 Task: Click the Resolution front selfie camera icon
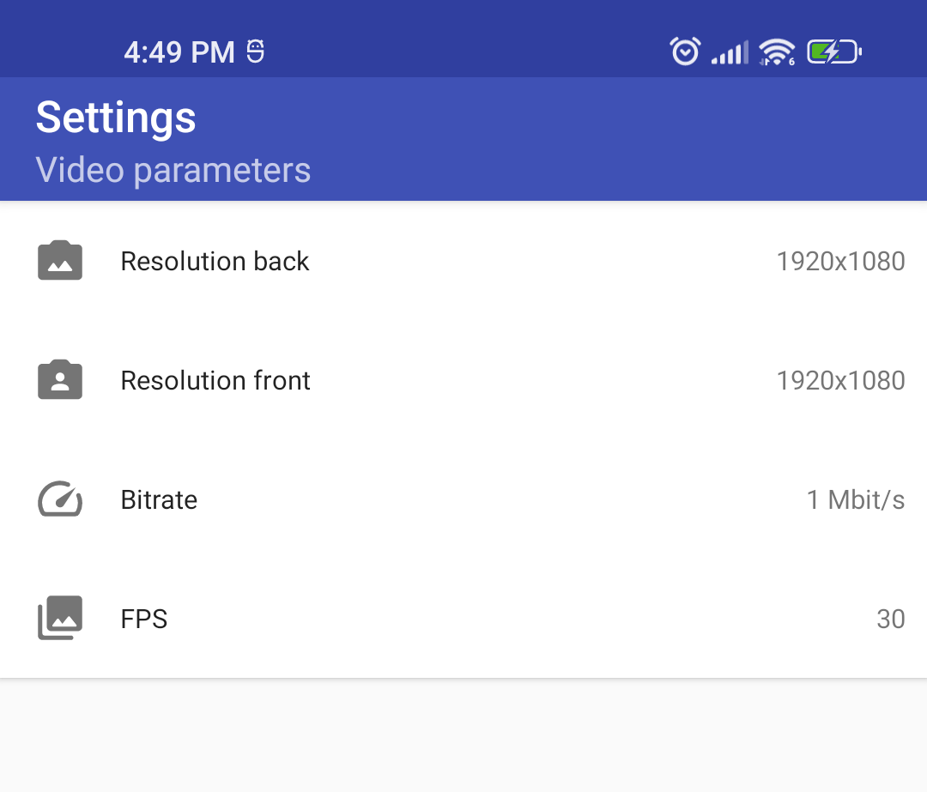[x=60, y=380]
